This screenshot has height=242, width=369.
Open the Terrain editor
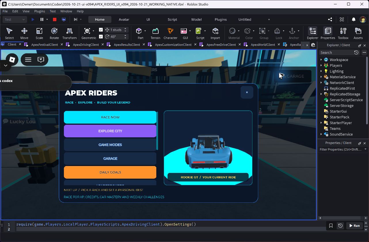pyautogui.click(x=155, y=34)
